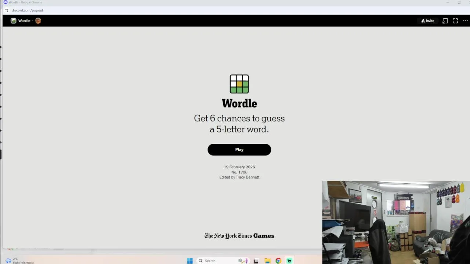
Task: Enter fullscreen mode for the activity
Action: (x=455, y=21)
